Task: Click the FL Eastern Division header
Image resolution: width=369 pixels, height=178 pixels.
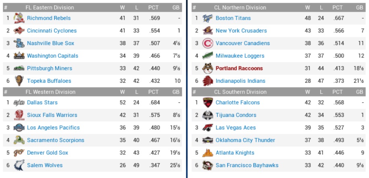Action: [49, 7]
